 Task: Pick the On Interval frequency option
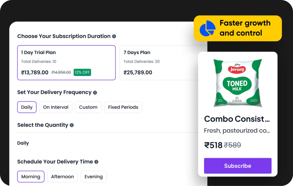click(x=56, y=107)
